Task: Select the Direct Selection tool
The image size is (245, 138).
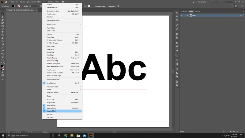Action: (x=3, y=17)
